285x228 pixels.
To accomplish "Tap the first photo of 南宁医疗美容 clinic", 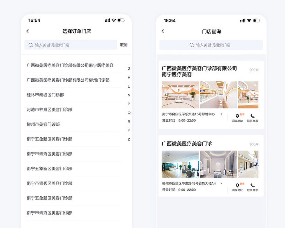I will click(180, 94).
